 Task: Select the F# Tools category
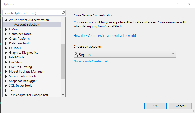coord(15,48)
